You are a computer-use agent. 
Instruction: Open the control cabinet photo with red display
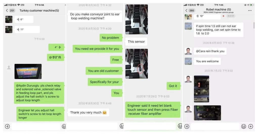click(201, 89)
